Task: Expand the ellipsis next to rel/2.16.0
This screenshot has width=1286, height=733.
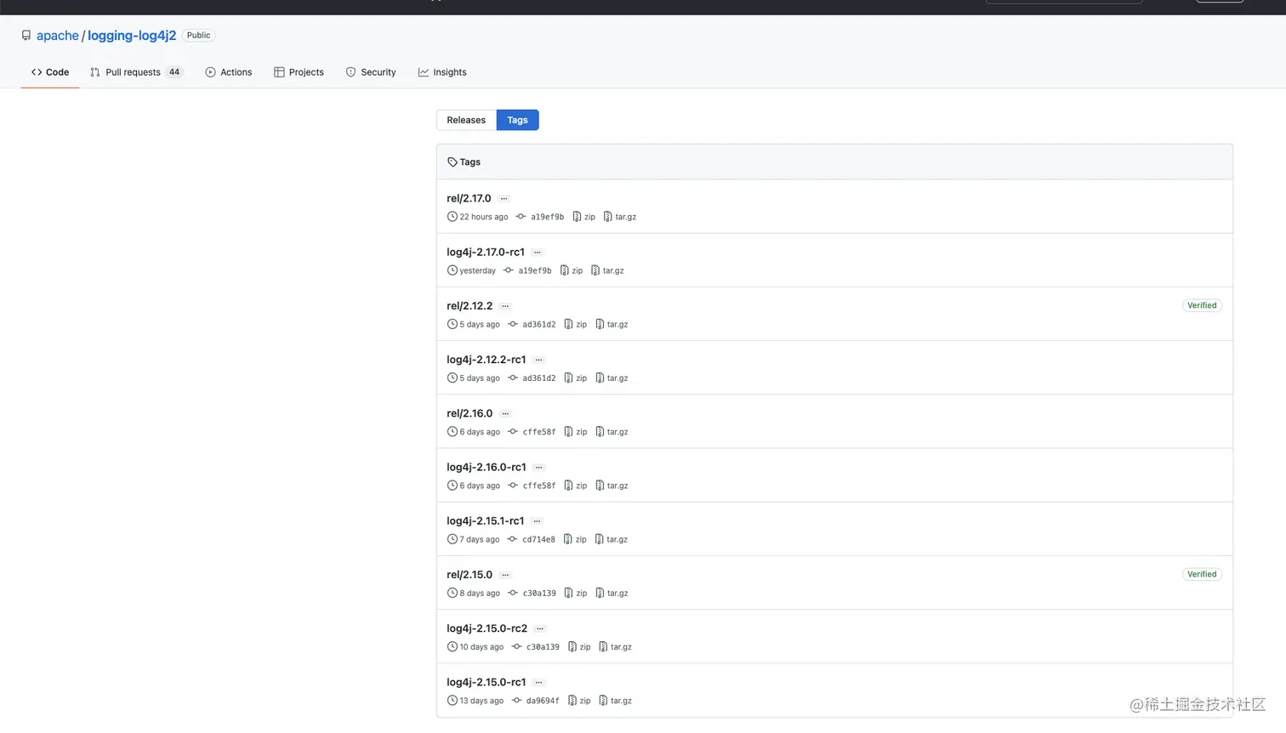Action: pyautogui.click(x=505, y=414)
